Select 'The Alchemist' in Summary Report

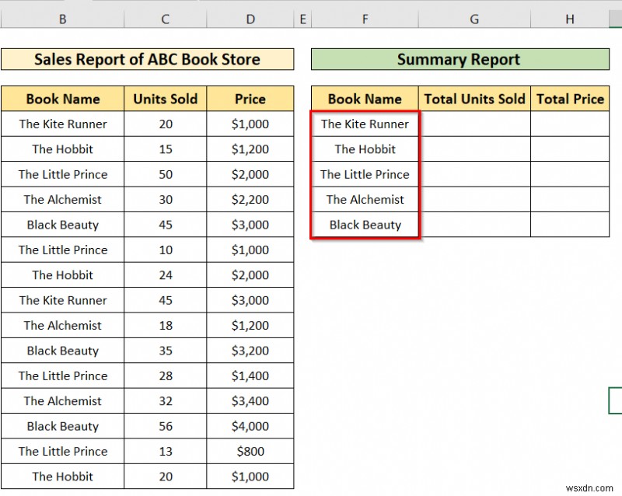[365, 199]
